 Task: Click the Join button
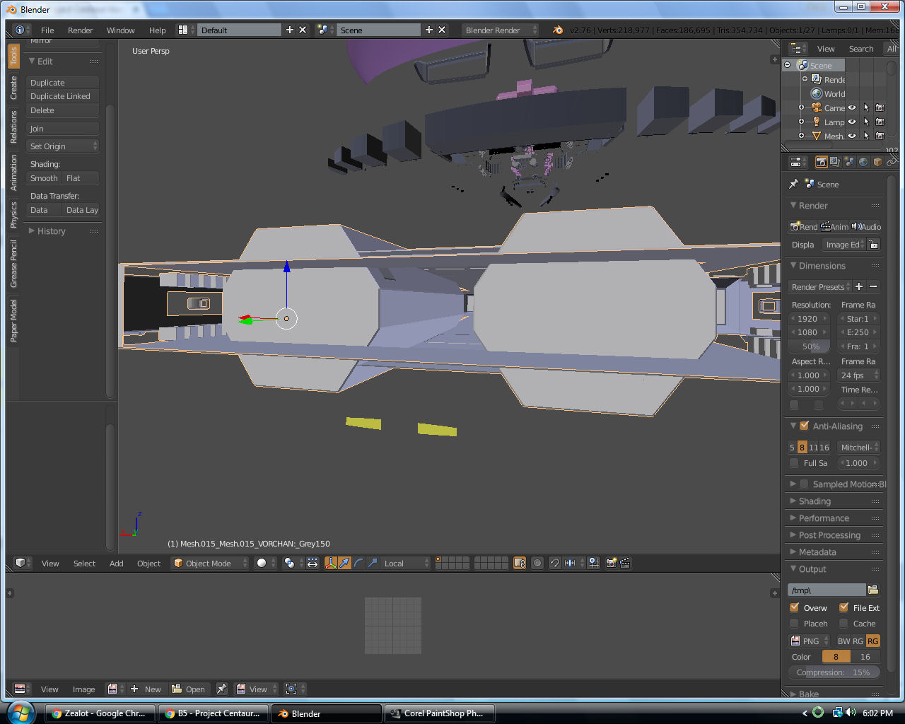coord(63,128)
